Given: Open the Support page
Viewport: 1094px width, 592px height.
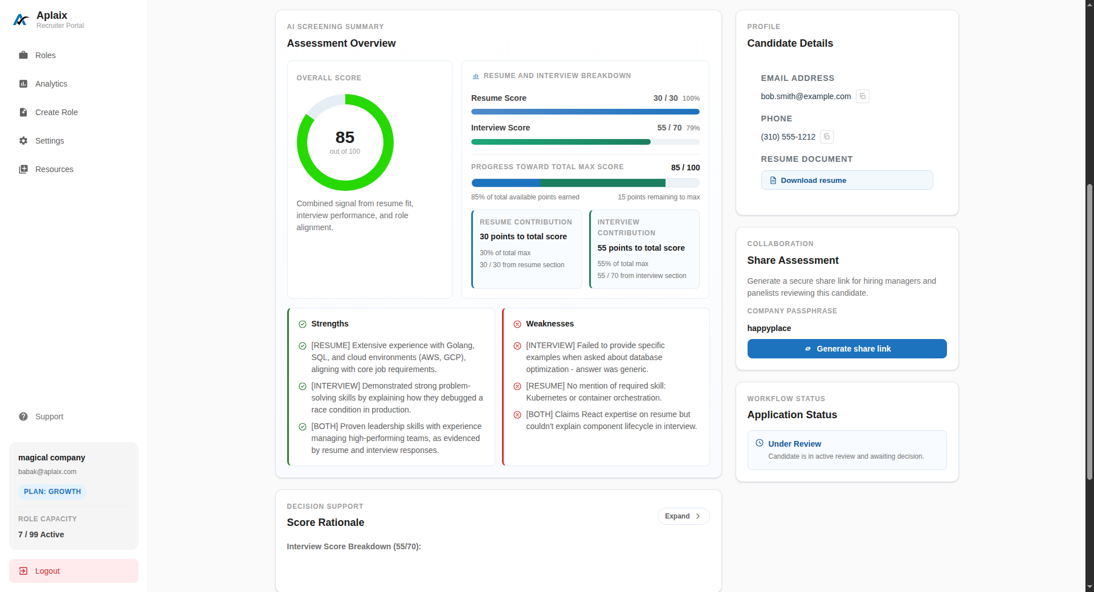Looking at the screenshot, I should (x=74, y=417).
